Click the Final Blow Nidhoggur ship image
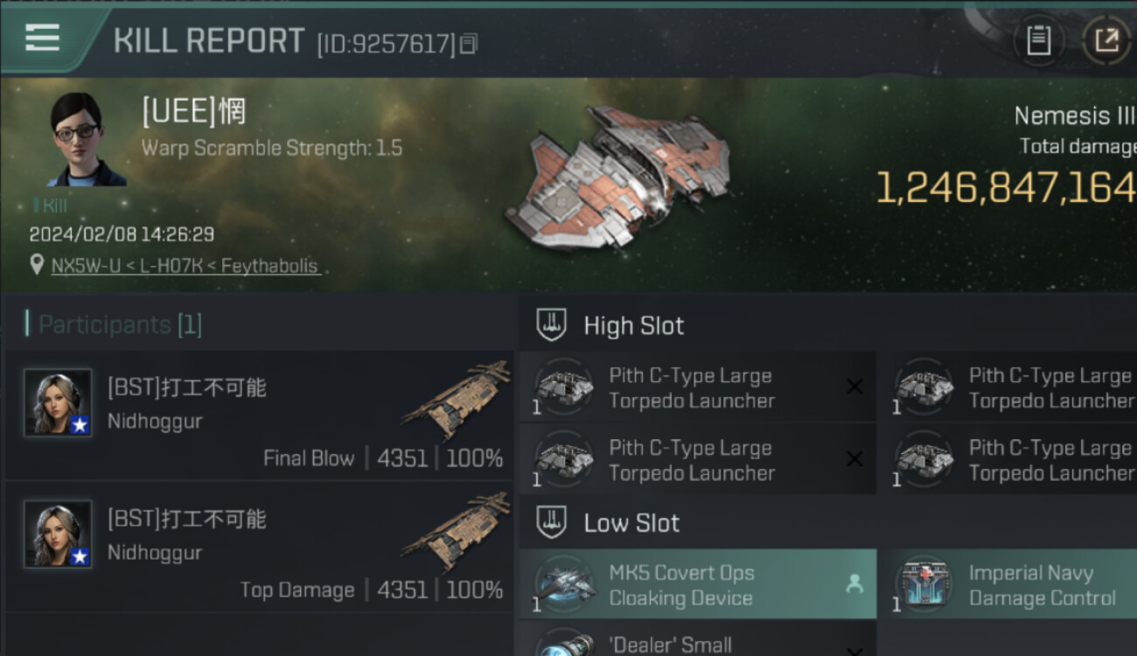1137x656 pixels. (457, 400)
